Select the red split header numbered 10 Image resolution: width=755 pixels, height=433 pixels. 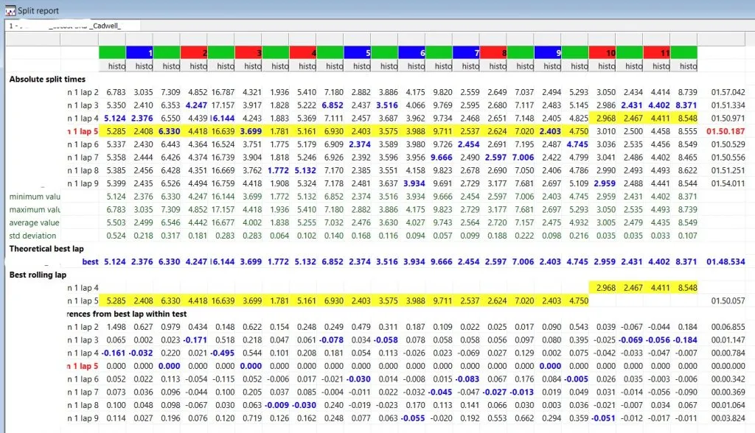(x=602, y=52)
